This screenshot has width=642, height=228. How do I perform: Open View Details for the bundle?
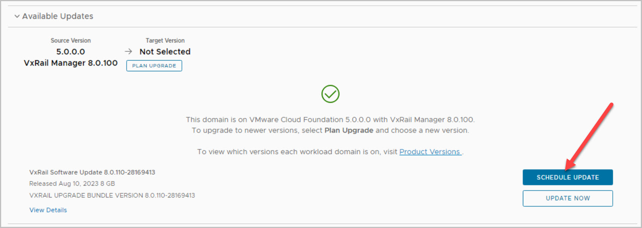pyautogui.click(x=48, y=210)
